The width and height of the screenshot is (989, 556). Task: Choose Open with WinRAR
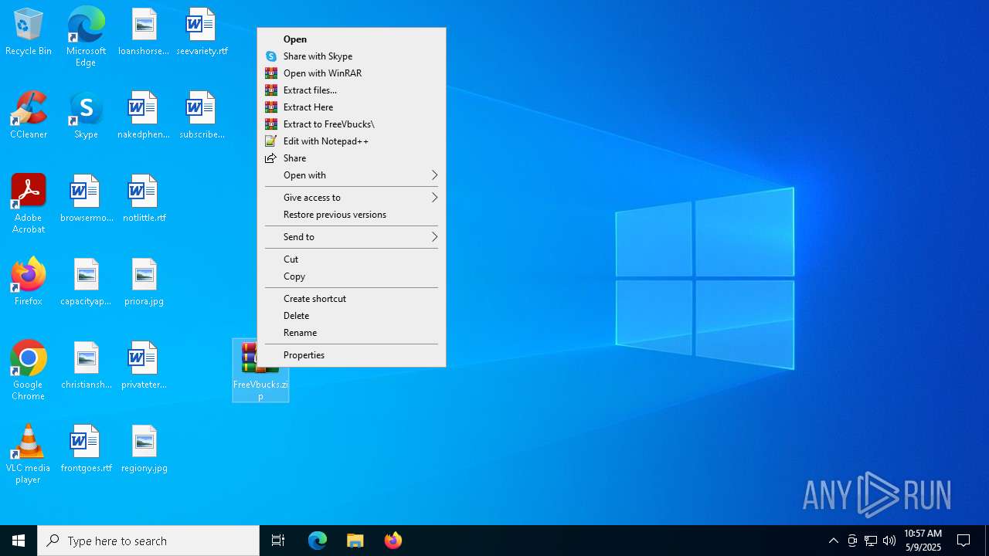click(x=352, y=73)
